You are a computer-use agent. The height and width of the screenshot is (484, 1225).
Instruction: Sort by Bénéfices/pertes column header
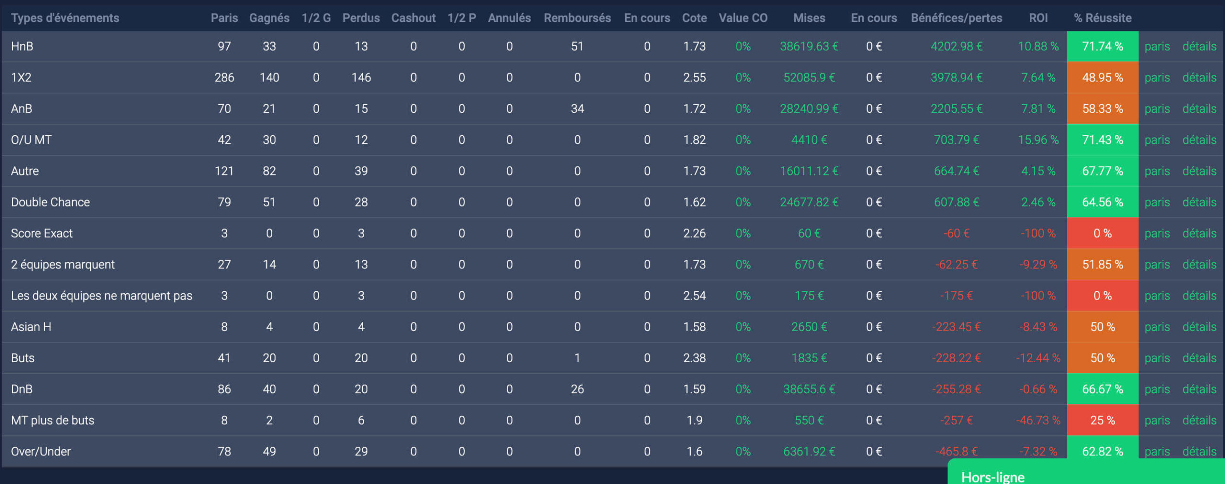[956, 18]
